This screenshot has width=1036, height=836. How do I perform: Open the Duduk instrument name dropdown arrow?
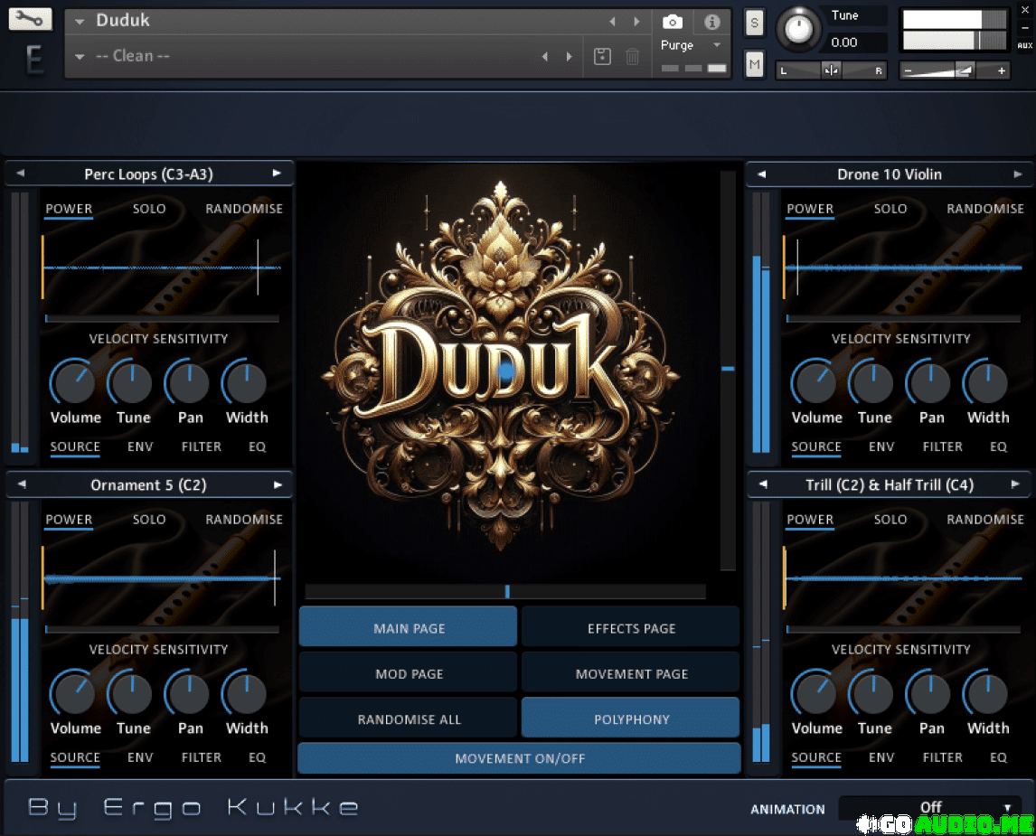pyautogui.click(x=80, y=21)
